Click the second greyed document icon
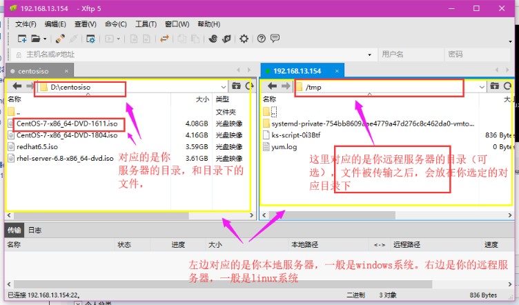Viewport: 519px width, 305px height. point(146,39)
